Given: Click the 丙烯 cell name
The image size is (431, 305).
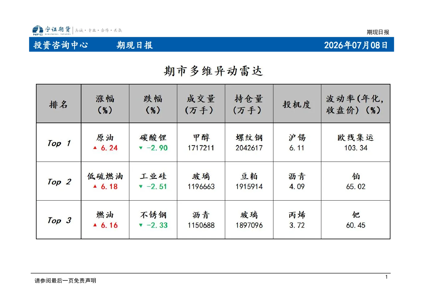Looking at the screenshot, I should pyautogui.click(x=297, y=215).
